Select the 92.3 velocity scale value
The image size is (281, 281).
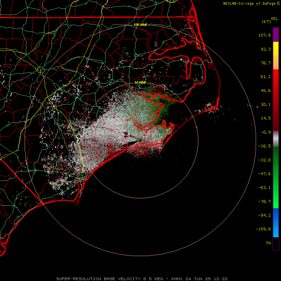[x=266, y=49]
